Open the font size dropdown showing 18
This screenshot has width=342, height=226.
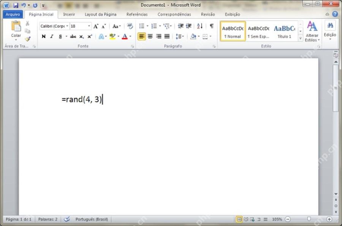[x=89, y=26]
